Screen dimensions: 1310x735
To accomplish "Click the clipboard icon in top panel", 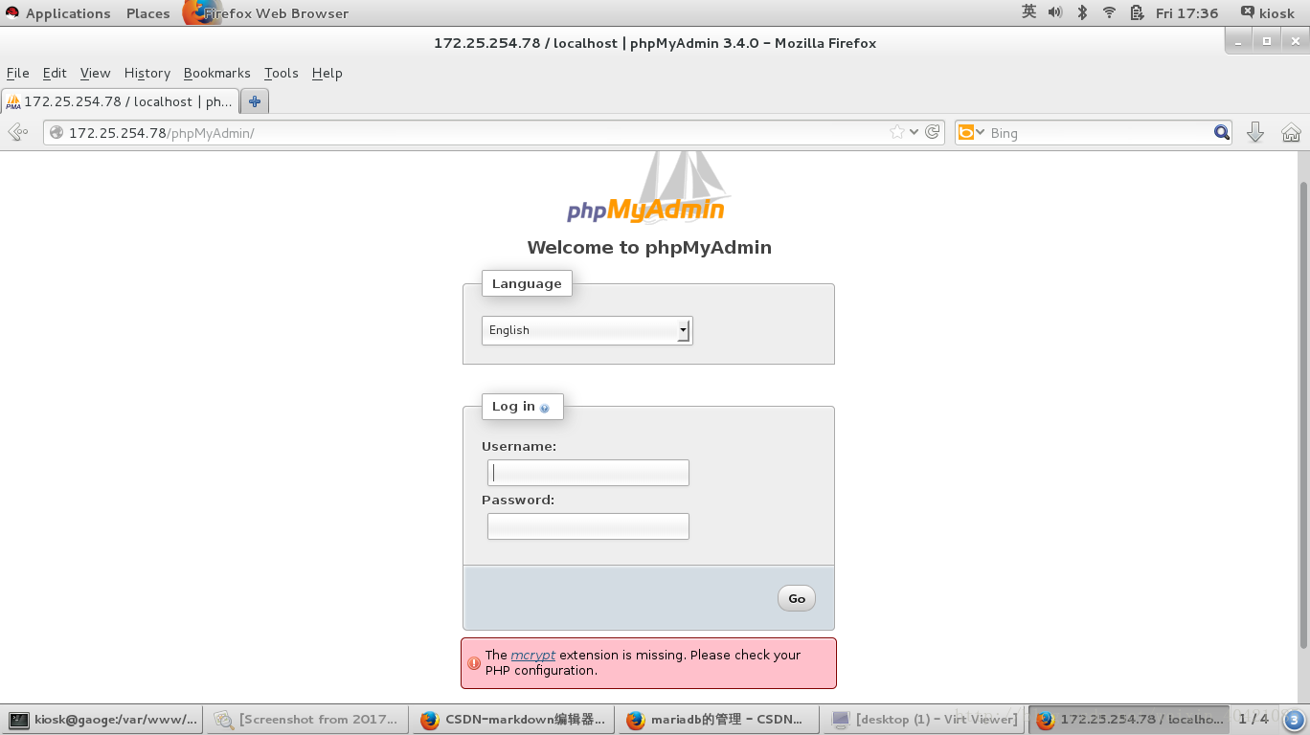I will point(1137,12).
